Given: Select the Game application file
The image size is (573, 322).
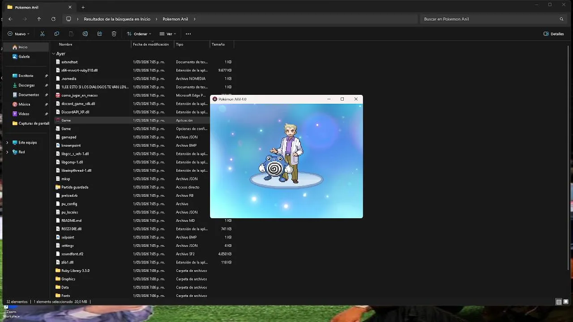Looking at the screenshot, I should [66, 120].
